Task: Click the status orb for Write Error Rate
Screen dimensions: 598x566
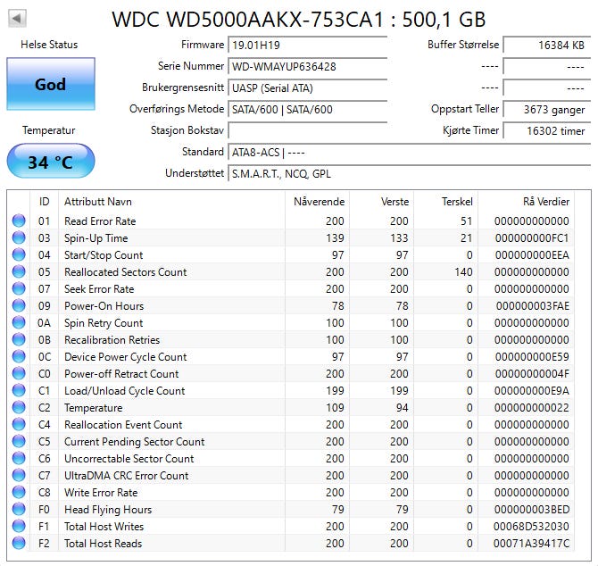Action: 19,493
